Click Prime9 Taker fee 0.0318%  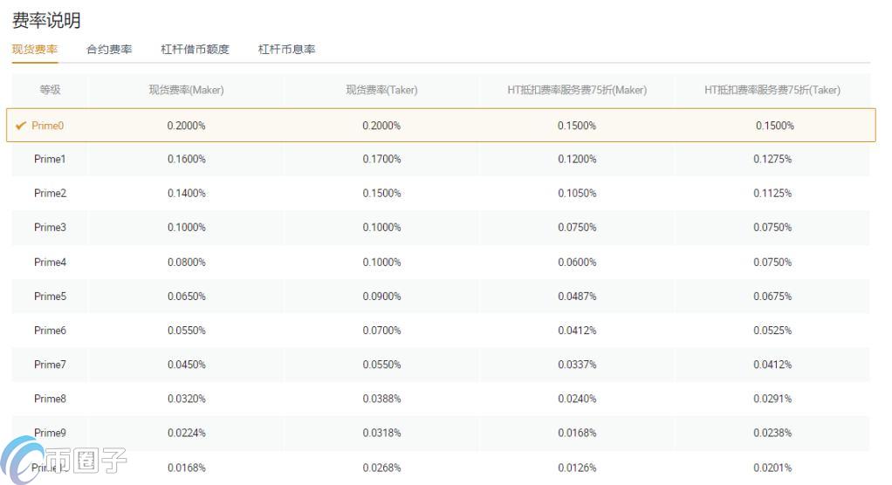tap(381, 433)
